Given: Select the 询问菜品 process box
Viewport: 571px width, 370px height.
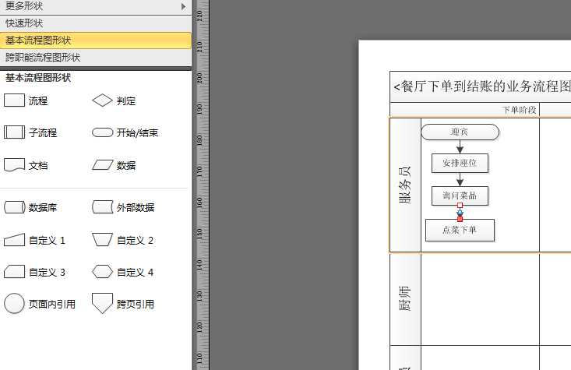Looking at the screenshot, I should coord(460,196).
